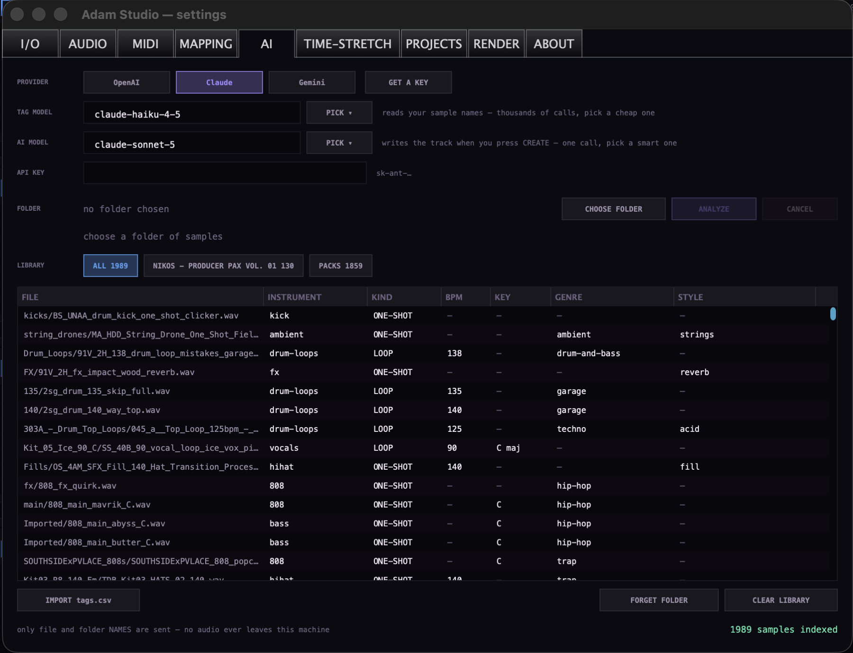Select the AI tab
Viewport: 853px width, 653px height.
[x=266, y=44]
